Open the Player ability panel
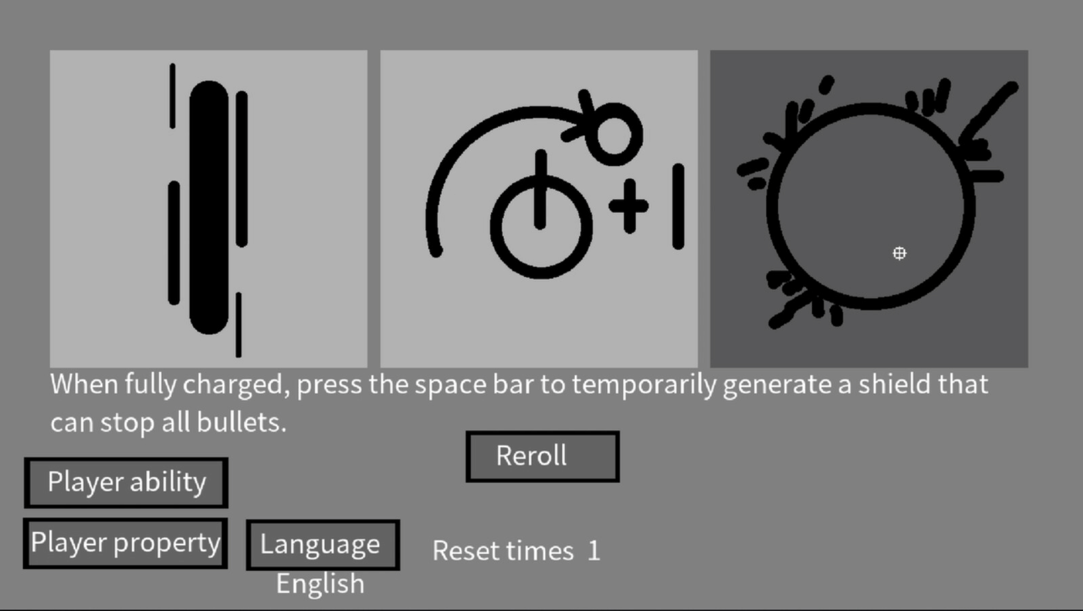 point(126,483)
